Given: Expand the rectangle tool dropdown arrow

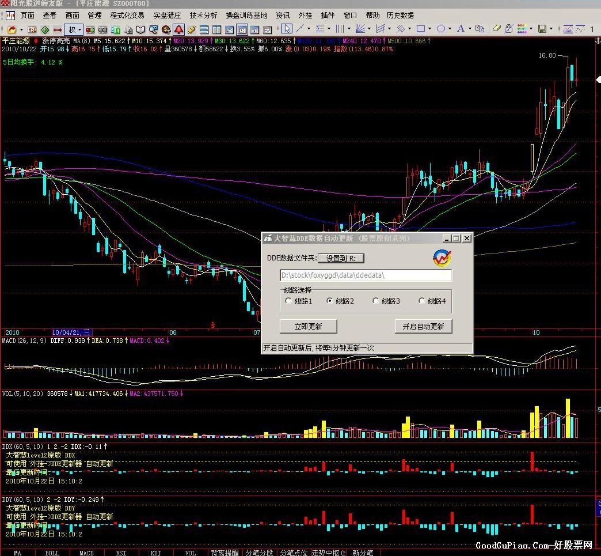Looking at the screenshot, I should click(x=429, y=29).
